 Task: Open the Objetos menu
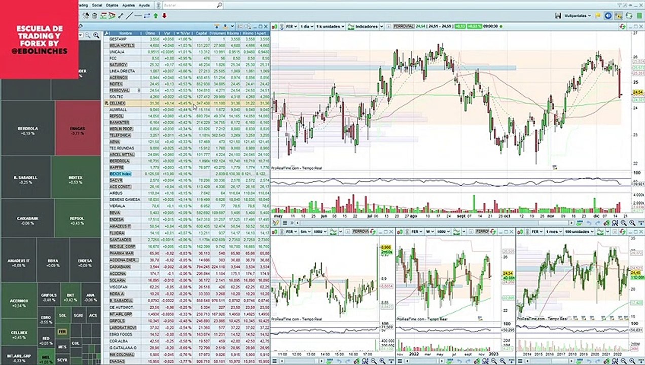click(112, 6)
